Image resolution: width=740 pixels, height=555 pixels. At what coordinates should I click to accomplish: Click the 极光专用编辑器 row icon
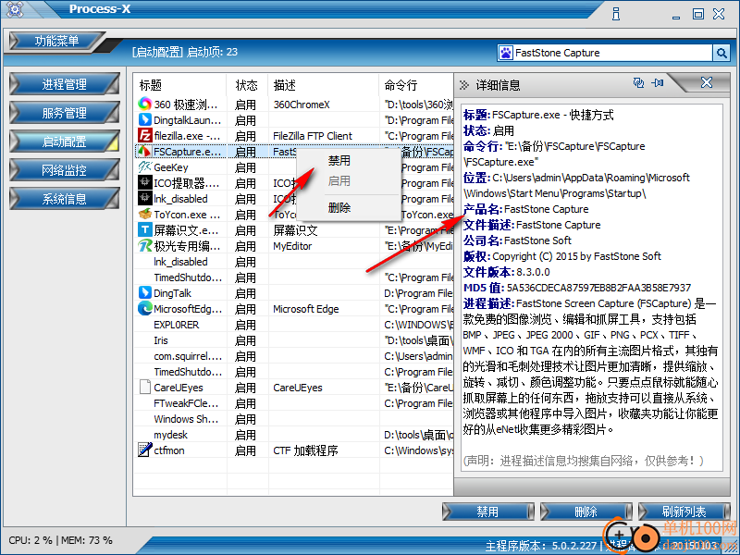pos(145,245)
